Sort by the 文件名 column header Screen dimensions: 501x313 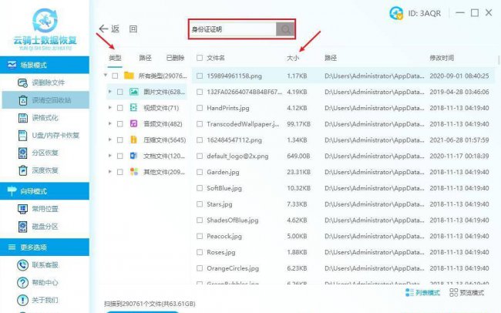[x=216, y=58]
